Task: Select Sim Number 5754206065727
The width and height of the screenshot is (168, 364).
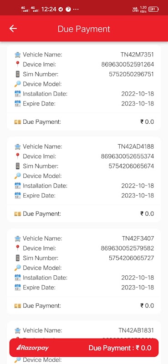Action: tap(131, 258)
